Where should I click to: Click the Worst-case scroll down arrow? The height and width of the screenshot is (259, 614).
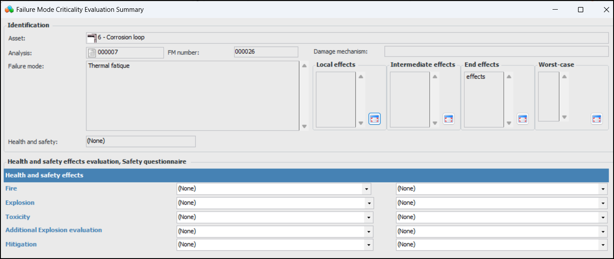pyautogui.click(x=564, y=117)
